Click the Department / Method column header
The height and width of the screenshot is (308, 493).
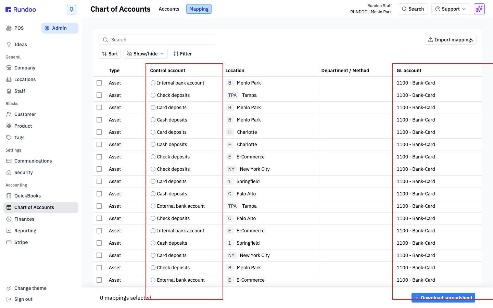pos(345,70)
